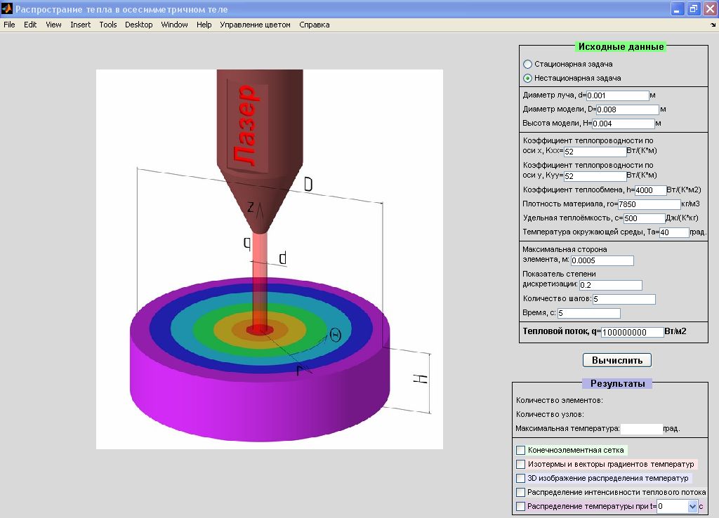This screenshot has width=719, height=518.
Task: Open the Управление цветом menu
Action: [255, 25]
